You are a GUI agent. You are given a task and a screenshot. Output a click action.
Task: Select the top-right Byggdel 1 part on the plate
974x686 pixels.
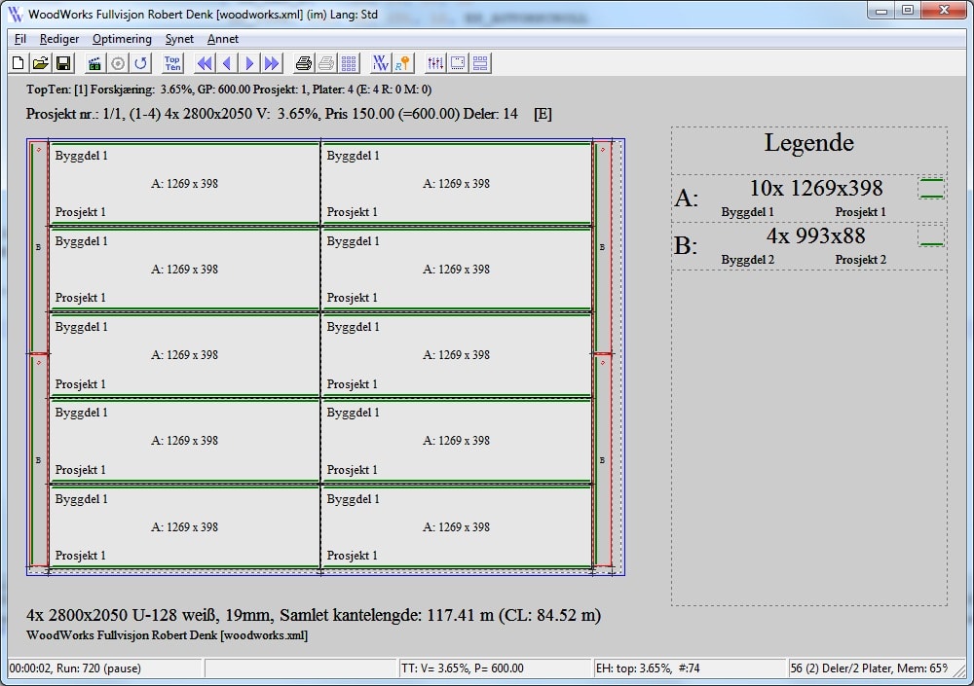(x=457, y=183)
